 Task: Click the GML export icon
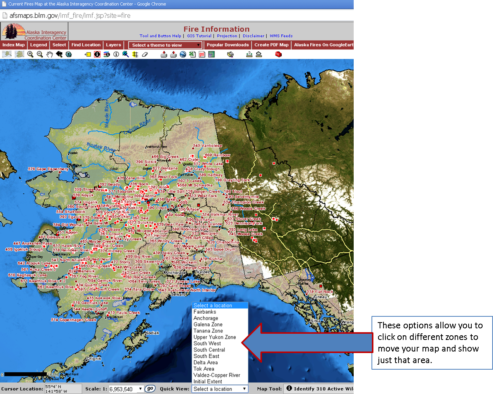[x=202, y=54]
